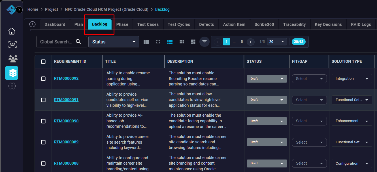Switch to the list view layout icon
The width and height of the screenshot is (377, 172).
[170, 42]
